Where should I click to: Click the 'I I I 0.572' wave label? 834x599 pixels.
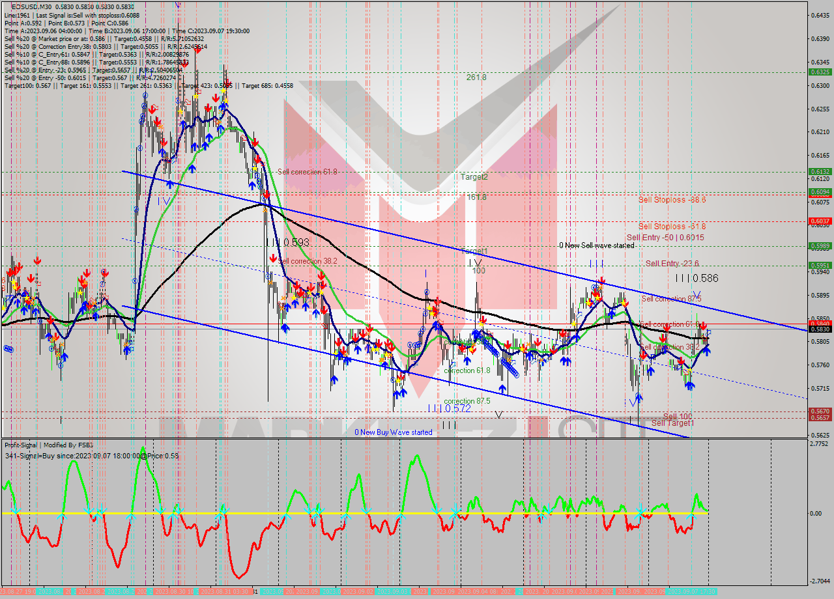449,408
